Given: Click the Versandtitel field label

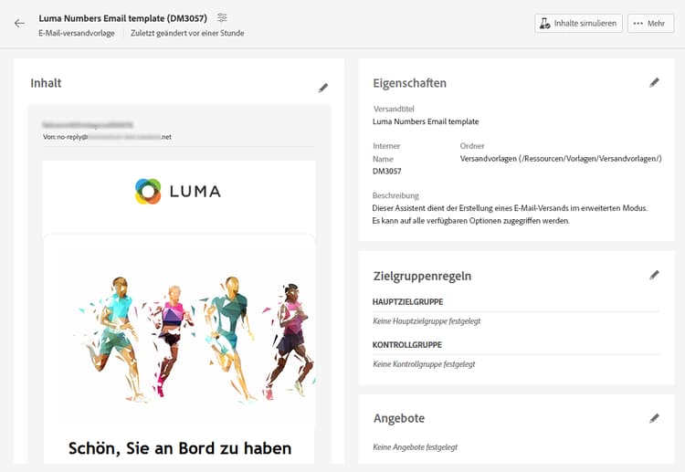Looking at the screenshot, I should tap(394, 109).
